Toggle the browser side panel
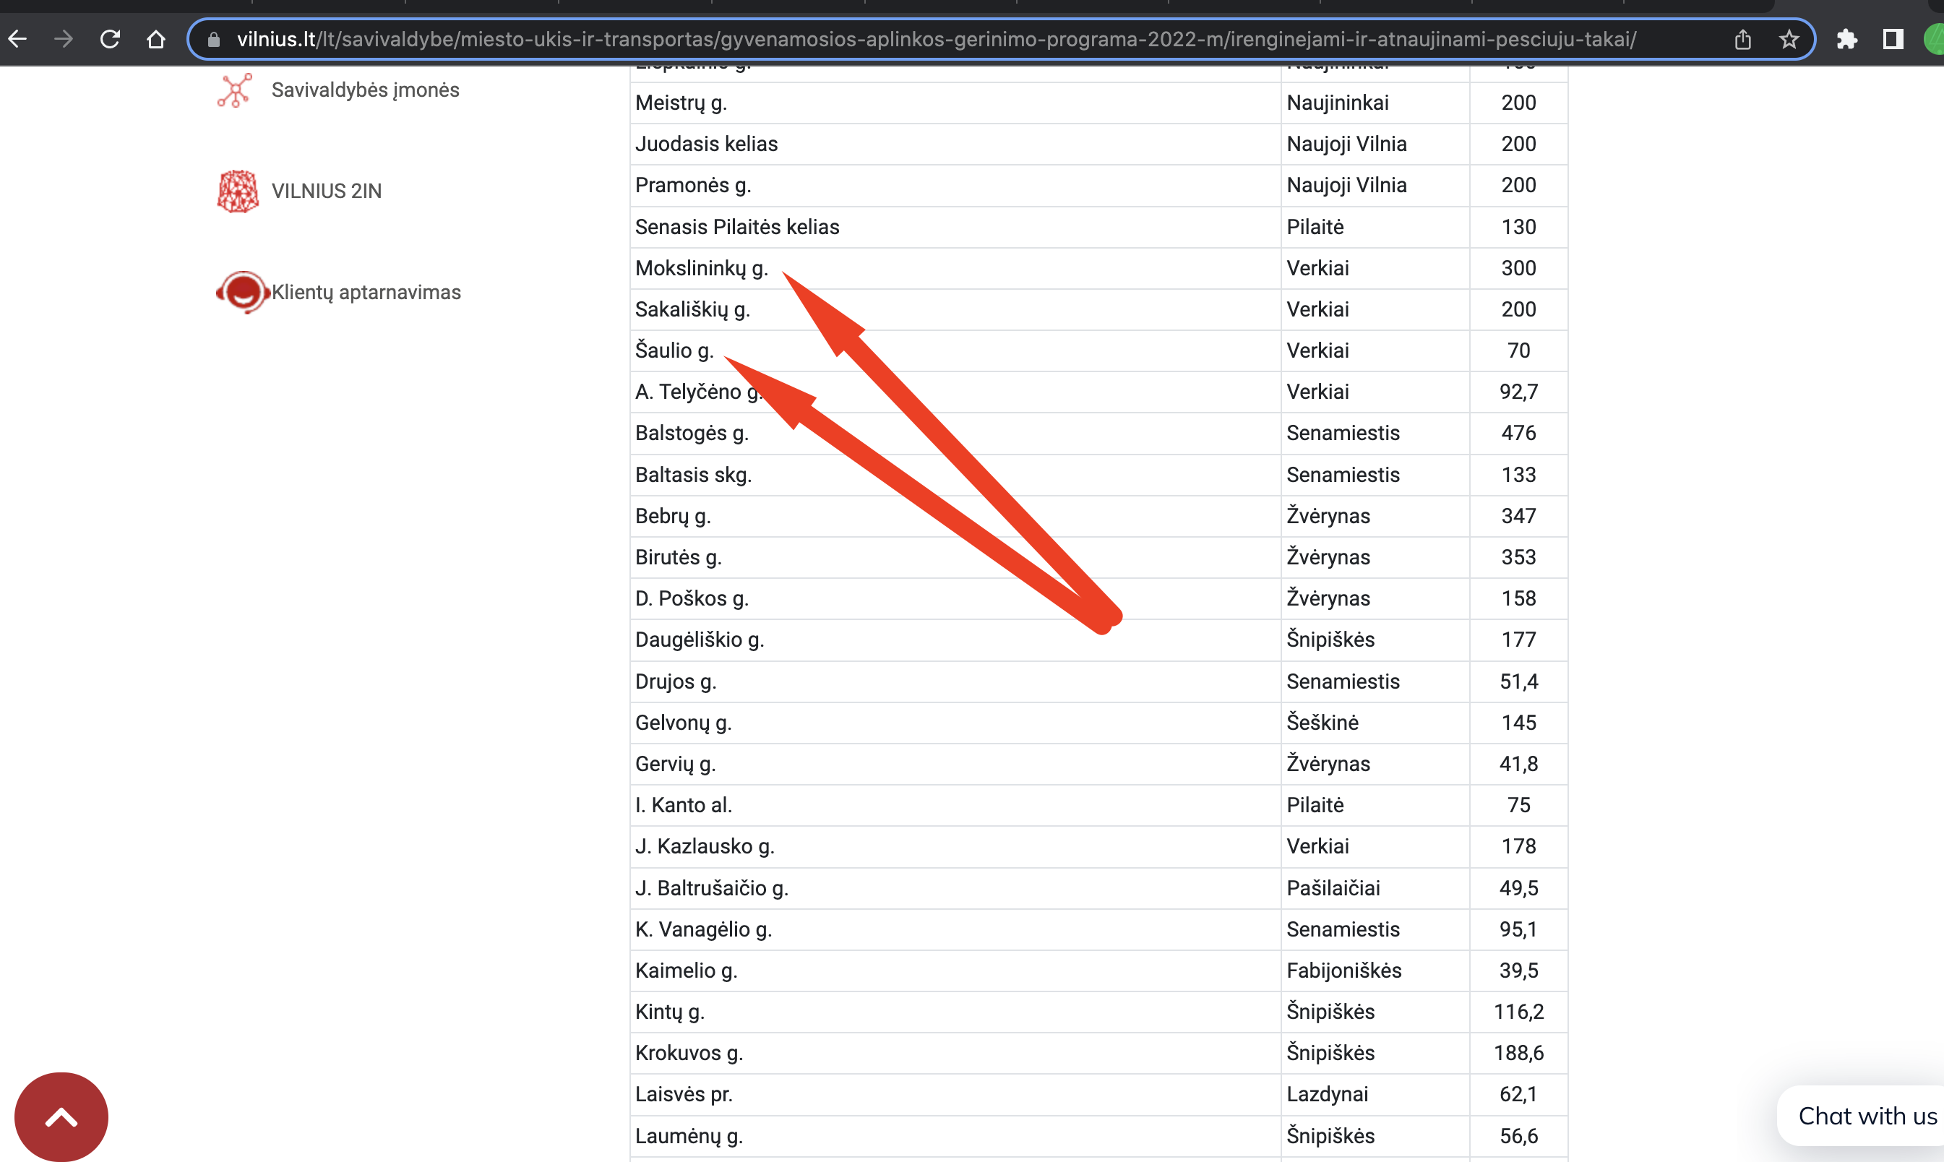The width and height of the screenshot is (1944, 1162). point(1892,39)
